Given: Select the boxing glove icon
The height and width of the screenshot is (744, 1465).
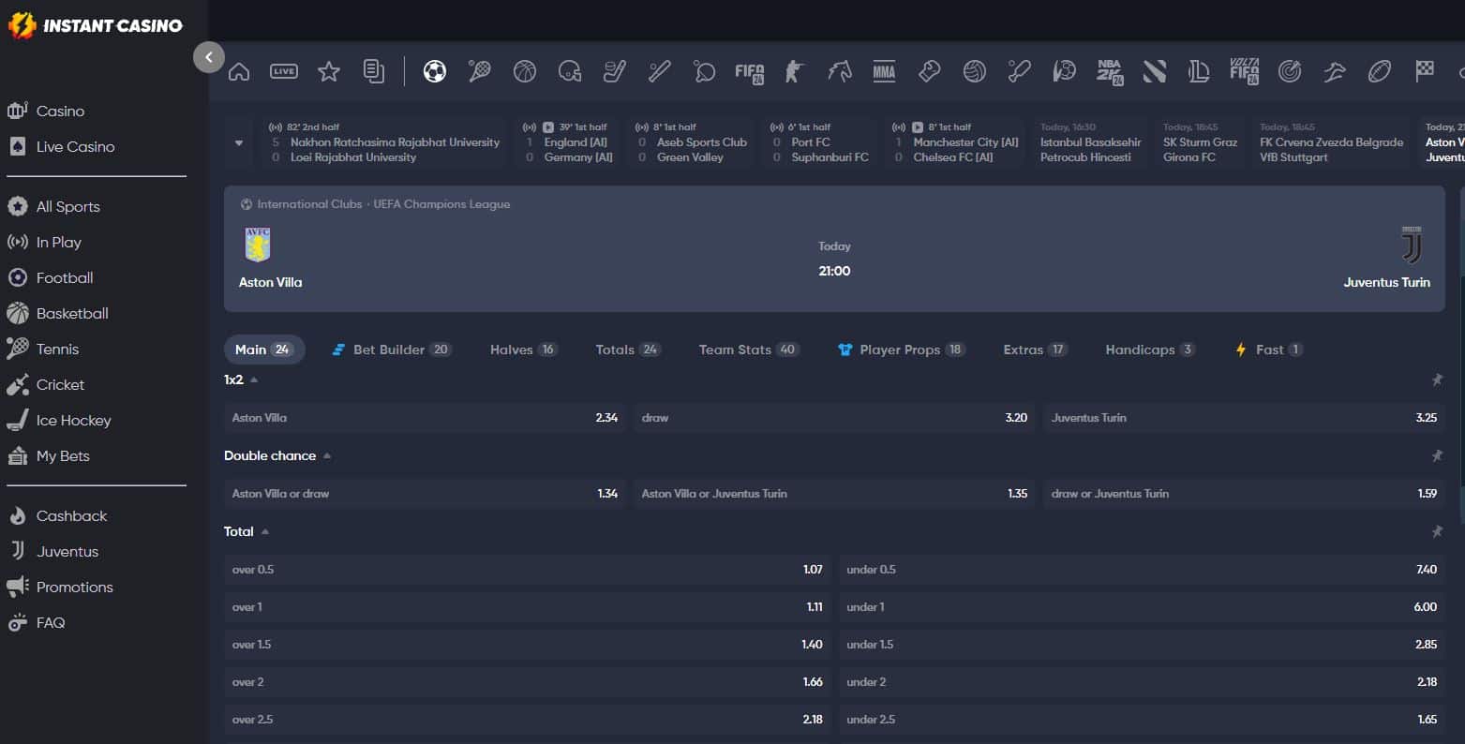Looking at the screenshot, I should [x=930, y=71].
